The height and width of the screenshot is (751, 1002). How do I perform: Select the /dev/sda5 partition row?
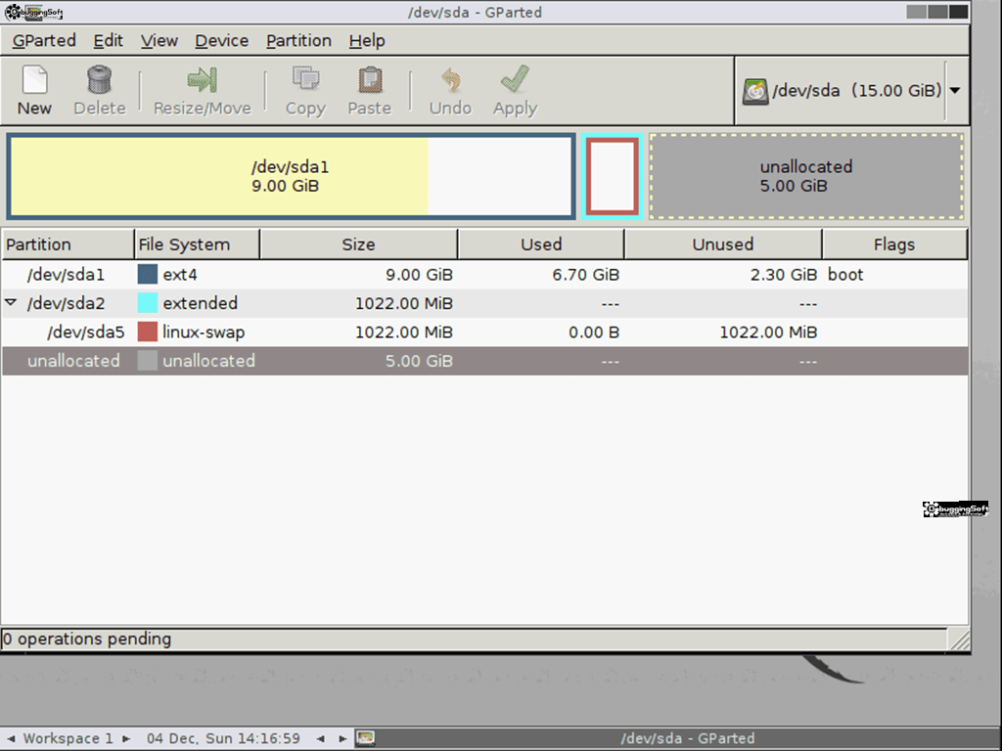coord(485,332)
